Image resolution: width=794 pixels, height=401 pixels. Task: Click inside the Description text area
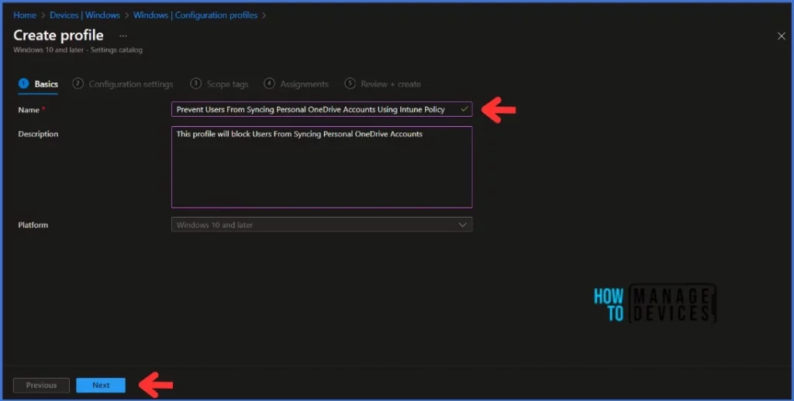pyautogui.click(x=322, y=167)
